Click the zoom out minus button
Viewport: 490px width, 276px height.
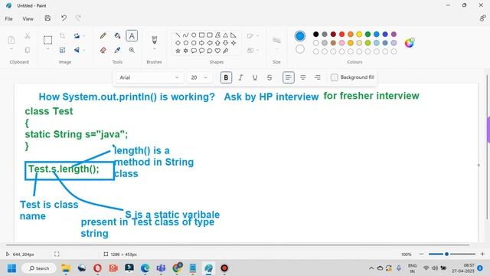[x=421, y=254]
